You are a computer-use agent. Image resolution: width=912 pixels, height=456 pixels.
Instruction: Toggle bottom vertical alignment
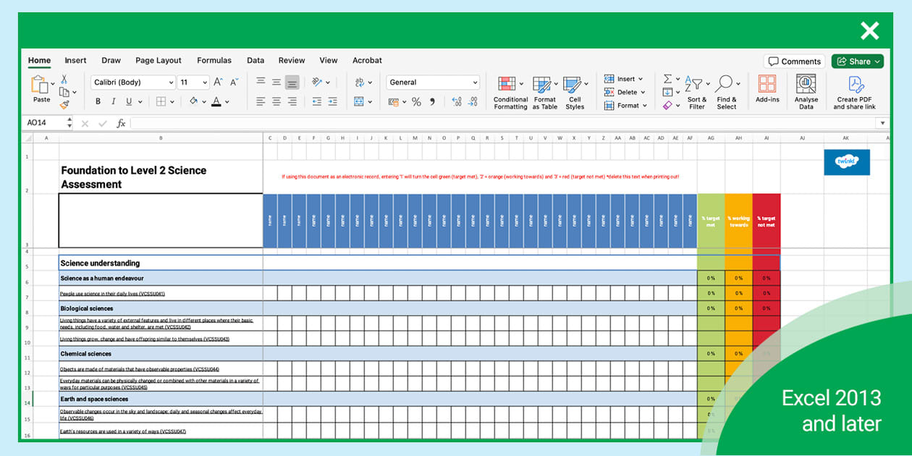292,83
